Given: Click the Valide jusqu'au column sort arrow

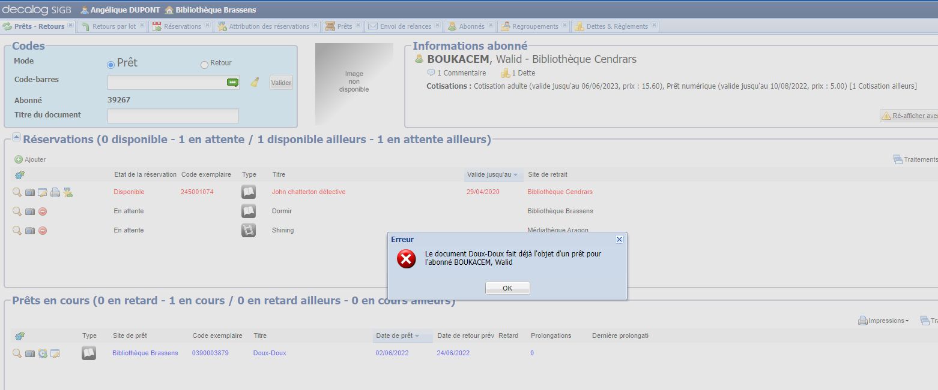Looking at the screenshot, I should [515, 175].
